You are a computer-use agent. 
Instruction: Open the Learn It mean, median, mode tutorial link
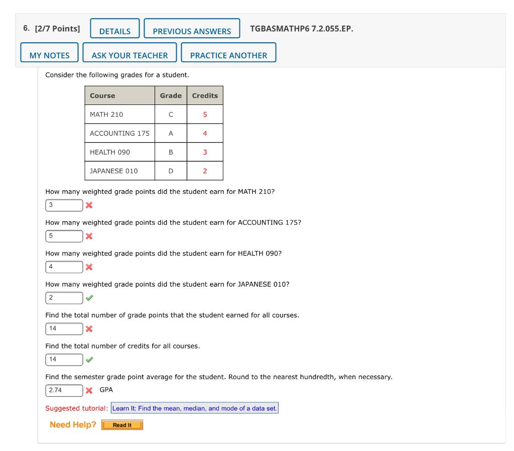point(195,408)
